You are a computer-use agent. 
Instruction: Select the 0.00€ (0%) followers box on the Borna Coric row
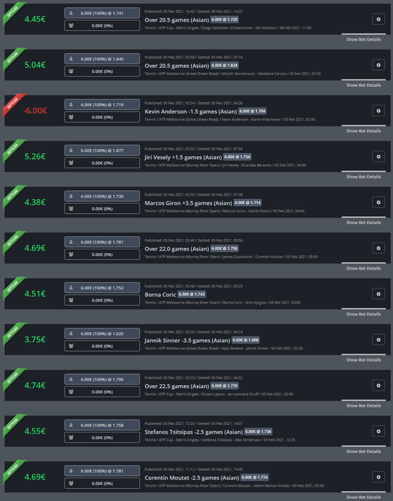[102, 301]
